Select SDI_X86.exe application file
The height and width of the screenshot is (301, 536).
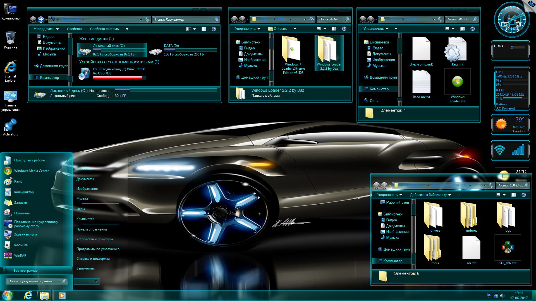pyautogui.click(x=508, y=250)
